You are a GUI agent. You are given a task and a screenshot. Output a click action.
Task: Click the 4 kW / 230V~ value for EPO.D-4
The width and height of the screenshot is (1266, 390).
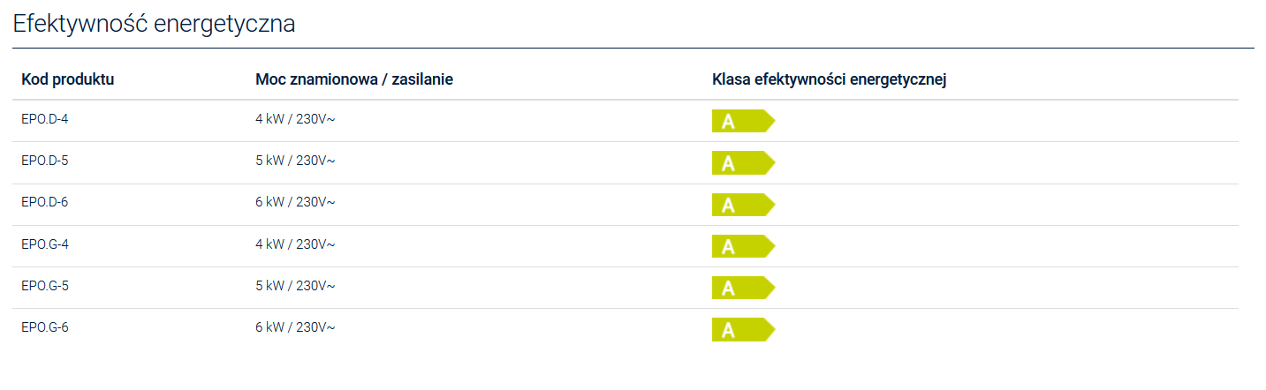[x=295, y=119]
